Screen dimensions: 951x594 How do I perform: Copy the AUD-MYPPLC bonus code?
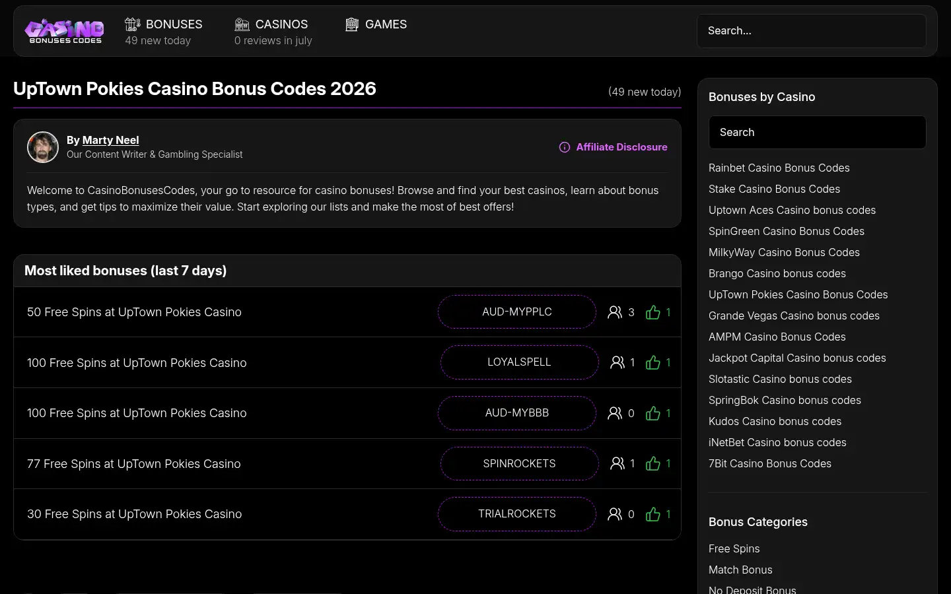517,312
